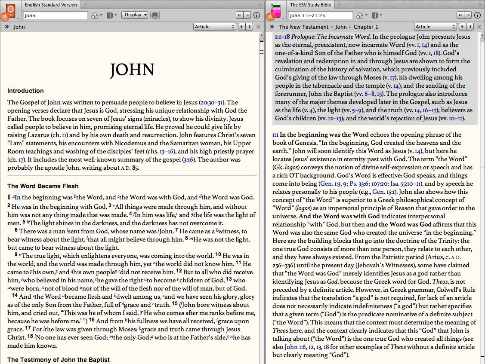The height and width of the screenshot is (364, 485).
Task: Click John breadcrumb in ESV Study Bible panel
Action: coord(341,27)
